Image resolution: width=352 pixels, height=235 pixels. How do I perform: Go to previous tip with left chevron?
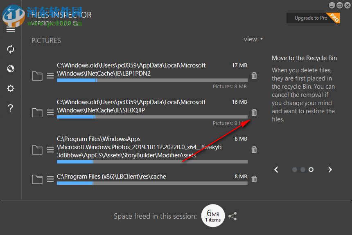(x=276, y=170)
